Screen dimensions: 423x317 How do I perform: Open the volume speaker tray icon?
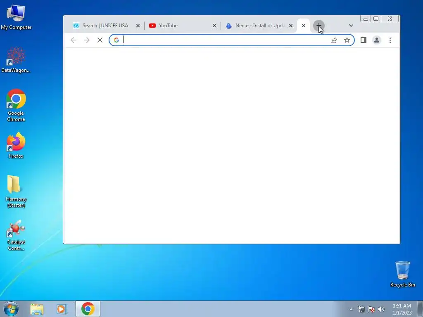pos(381,309)
